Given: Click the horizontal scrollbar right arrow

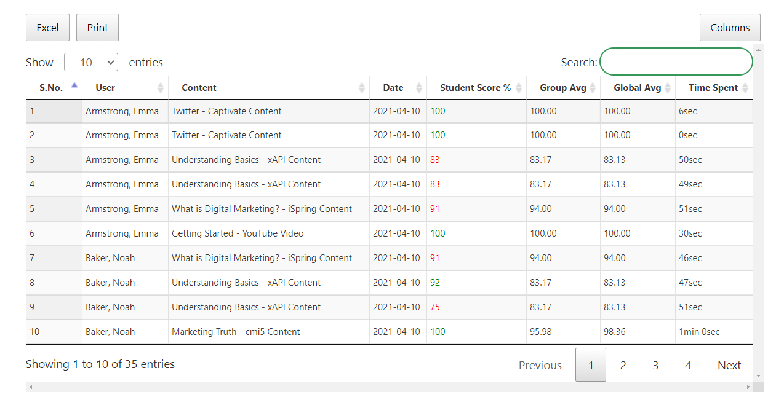Looking at the screenshot, I should (x=748, y=386).
